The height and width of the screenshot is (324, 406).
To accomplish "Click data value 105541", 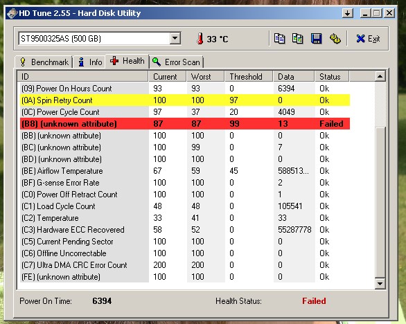I will point(290,206).
